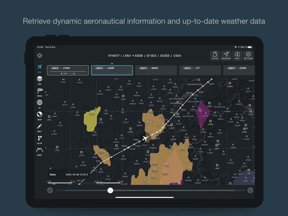
Task: Select the ARKOX waypoint tab
Action: (x=156, y=70)
